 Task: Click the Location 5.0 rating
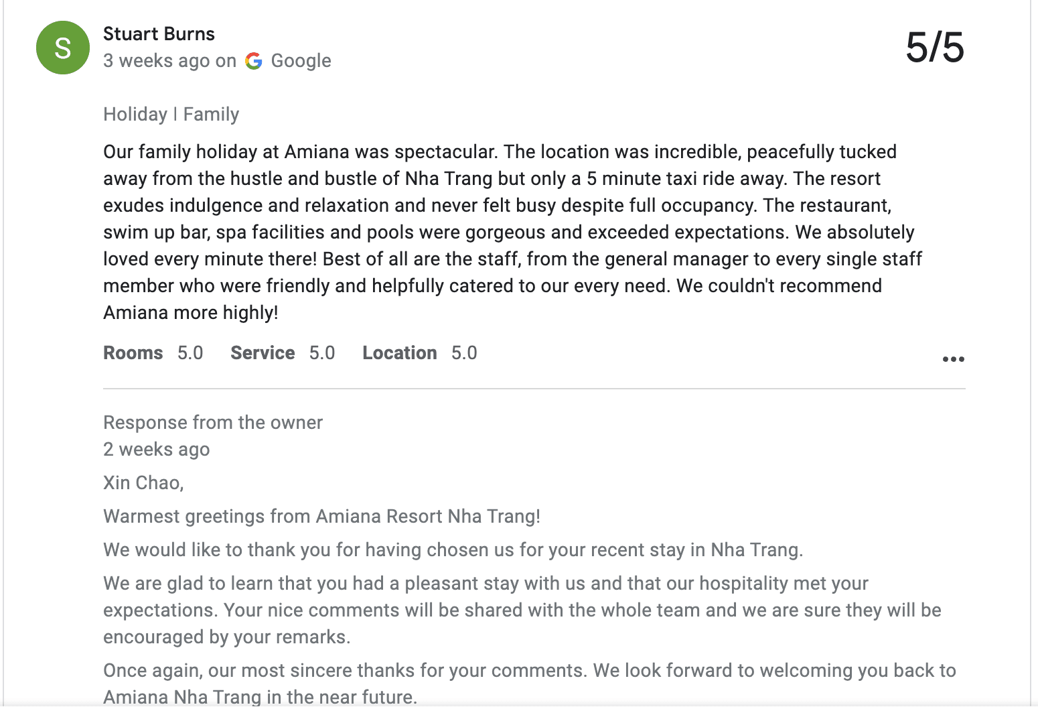419,352
